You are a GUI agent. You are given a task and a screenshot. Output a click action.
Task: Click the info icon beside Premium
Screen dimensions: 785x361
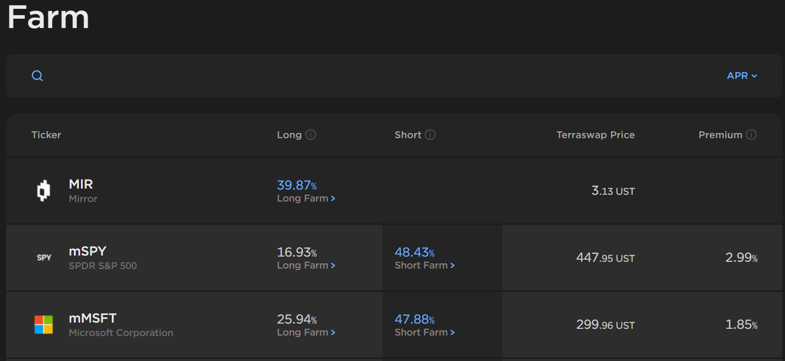[x=751, y=135]
